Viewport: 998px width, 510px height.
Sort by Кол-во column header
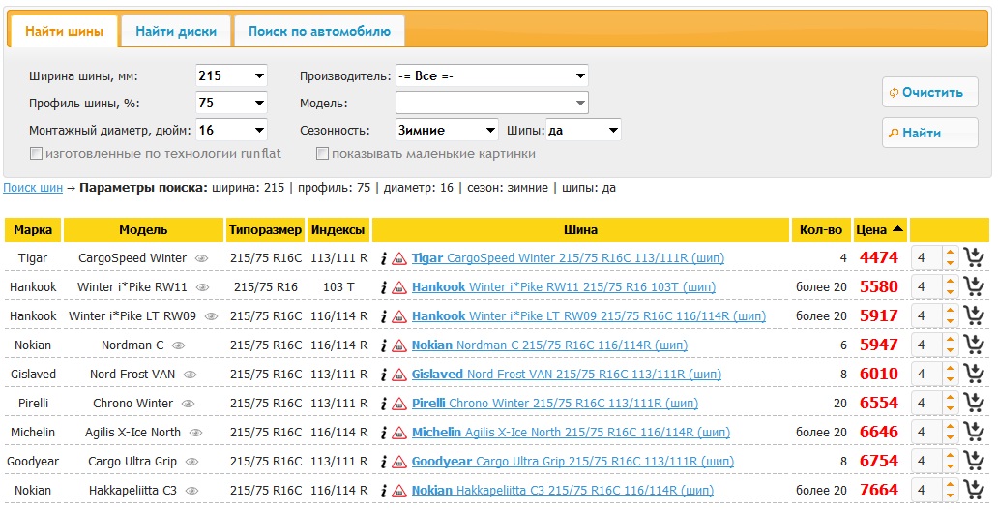(x=821, y=230)
